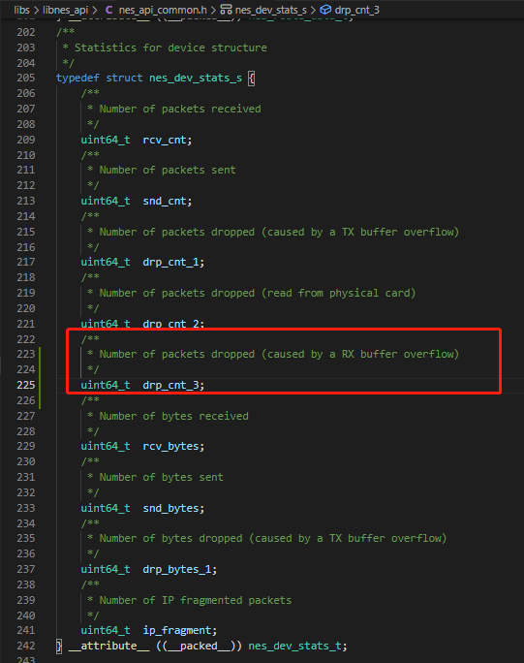Click the drp_cnt_3 variable on line 225
This screenshot has width=524, height=663.
pos(170,385)
